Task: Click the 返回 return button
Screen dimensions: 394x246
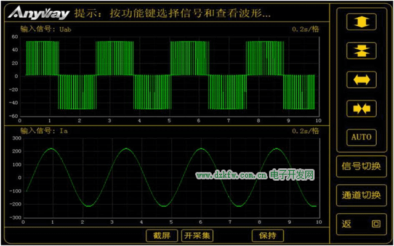Action: point(361,224)
